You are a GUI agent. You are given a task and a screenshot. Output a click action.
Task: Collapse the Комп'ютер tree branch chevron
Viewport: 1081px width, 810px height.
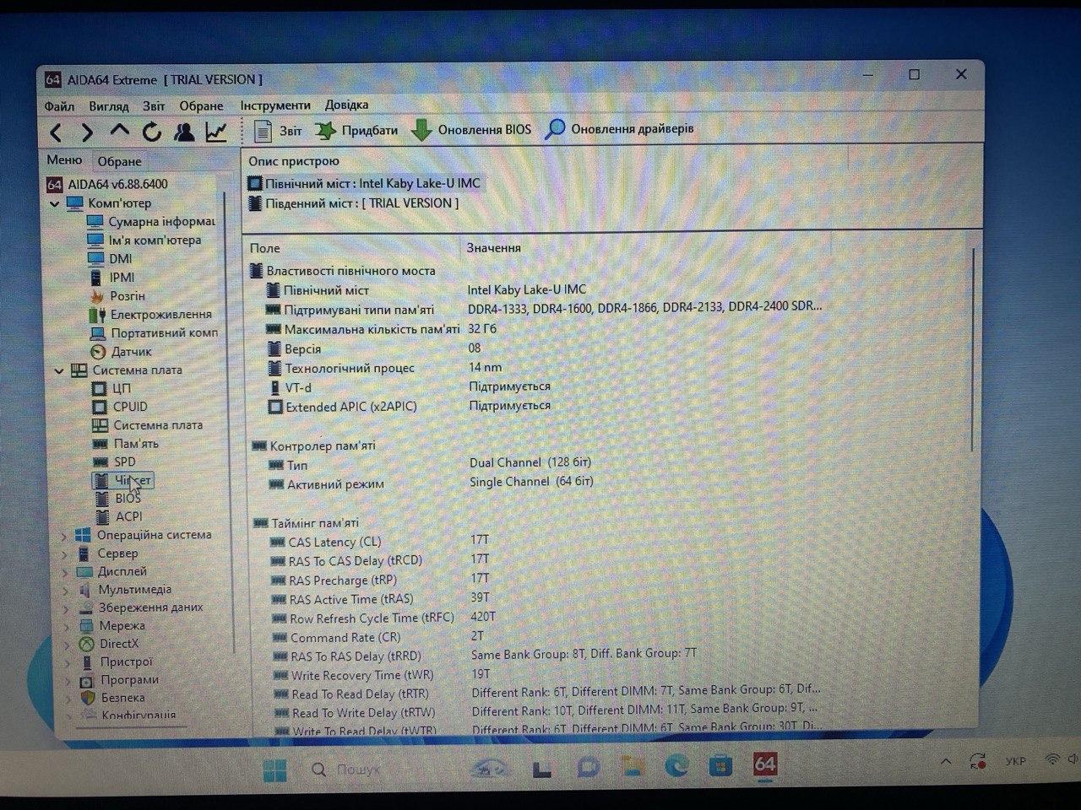[56, 203]
